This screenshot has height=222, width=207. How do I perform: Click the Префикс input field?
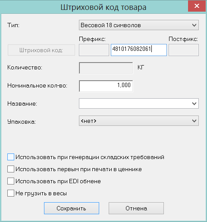[x=94, y=50]
